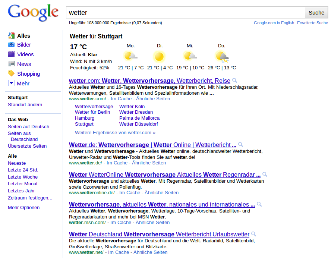
Task: Open the Erweiterte Suche link
Action: 312,23
